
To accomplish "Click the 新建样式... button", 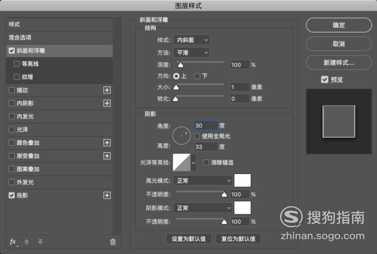I will coord(339,63).
